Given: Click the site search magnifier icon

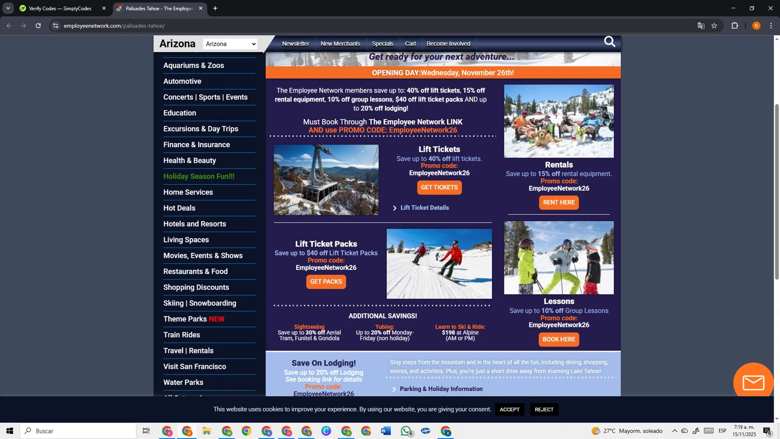Looking at the screenshot, I should pyautogui.click(x=609, y=42).
